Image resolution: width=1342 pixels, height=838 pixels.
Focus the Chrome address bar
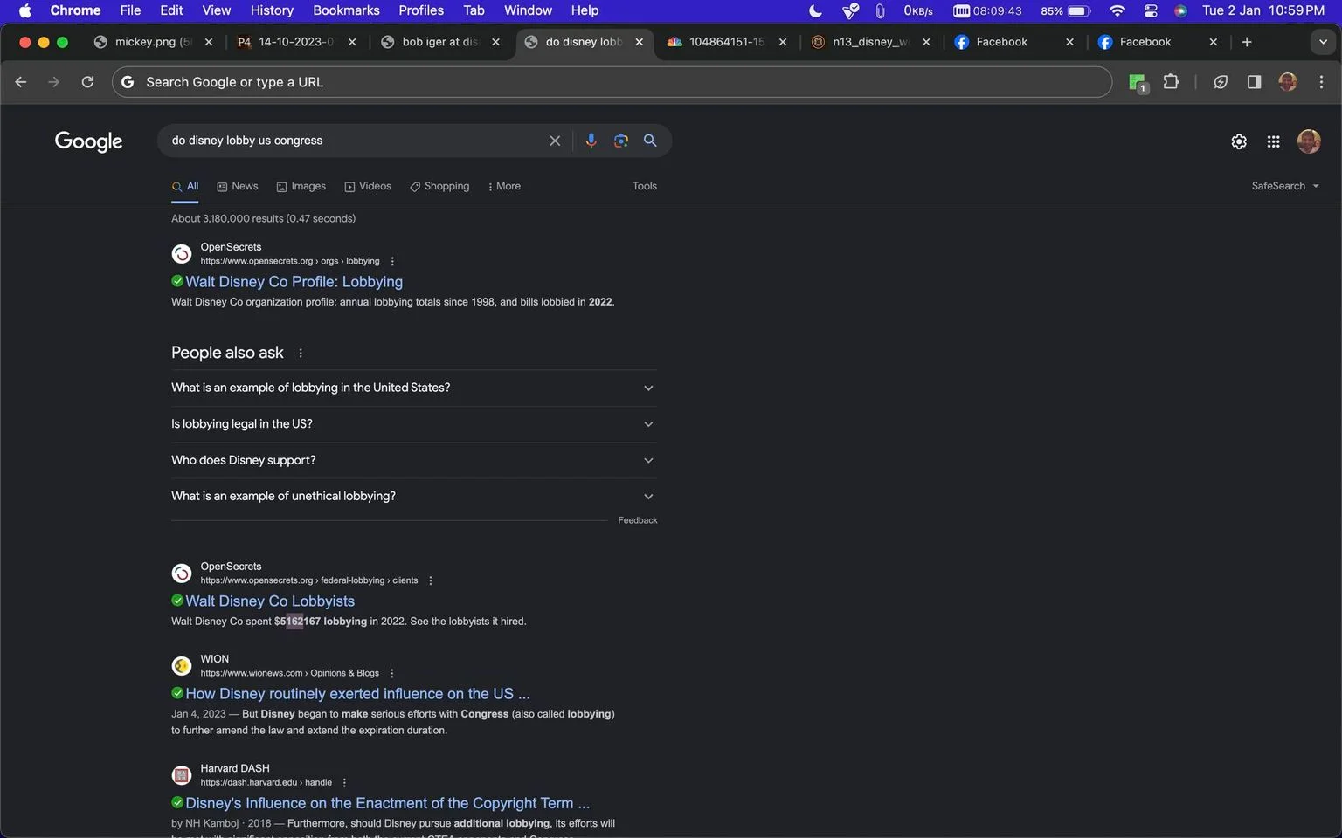pyautogui.click(x=612, y=82)
